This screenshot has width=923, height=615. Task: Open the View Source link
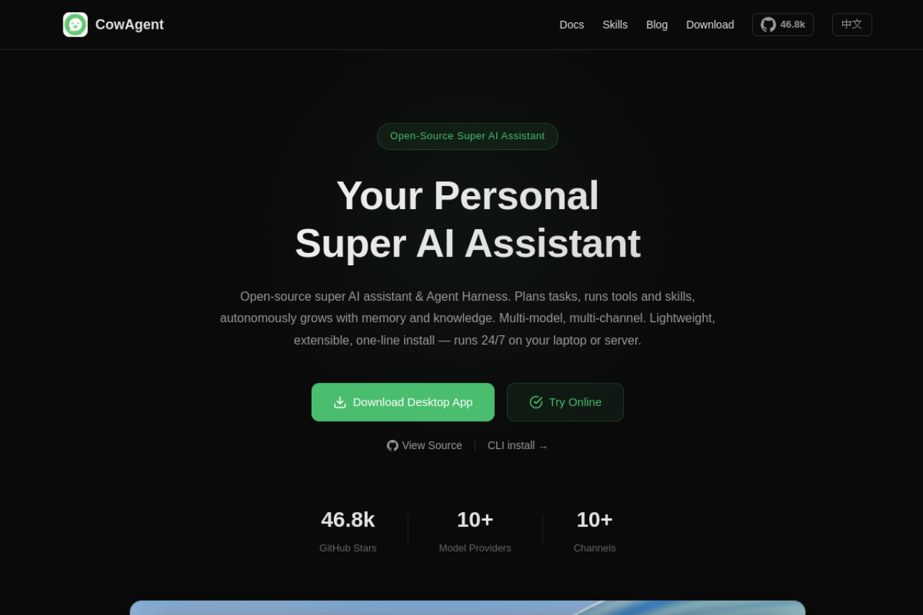[x=424, y=446]
